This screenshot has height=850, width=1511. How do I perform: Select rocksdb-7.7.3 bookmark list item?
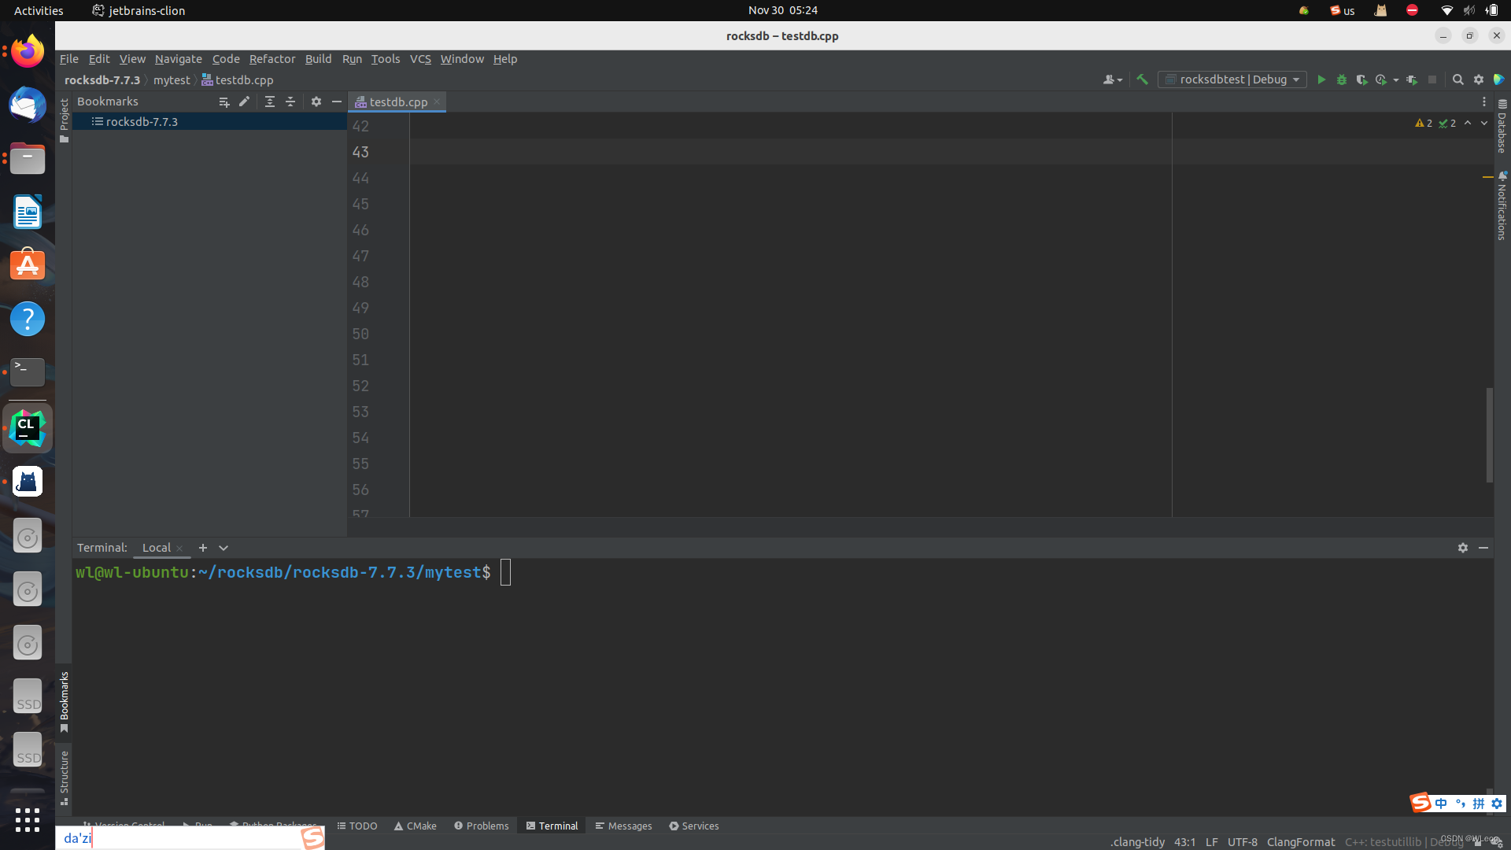click(142, 122)
